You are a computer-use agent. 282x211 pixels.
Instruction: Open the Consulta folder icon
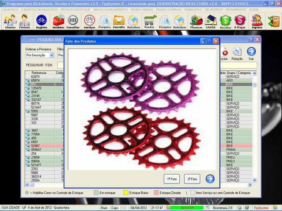119,21
